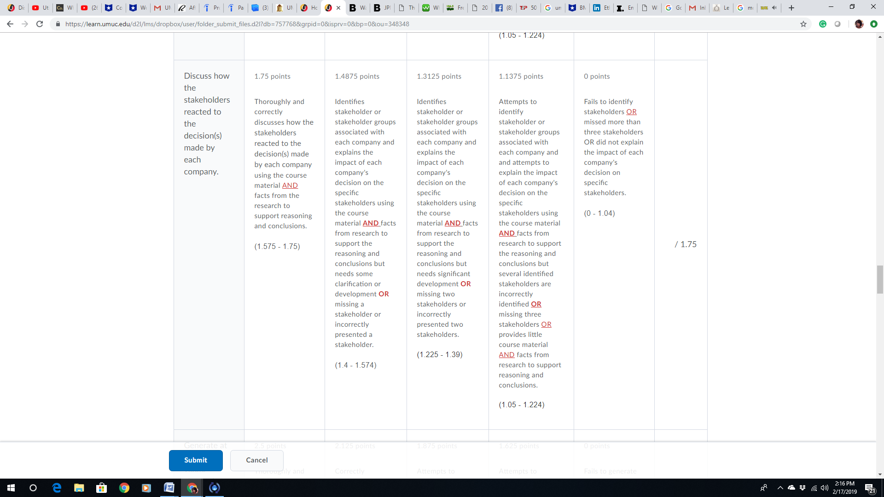Open File Explorer from the taskbar
The width and height of the screenshot is (884, 497).
pos(79,488)
